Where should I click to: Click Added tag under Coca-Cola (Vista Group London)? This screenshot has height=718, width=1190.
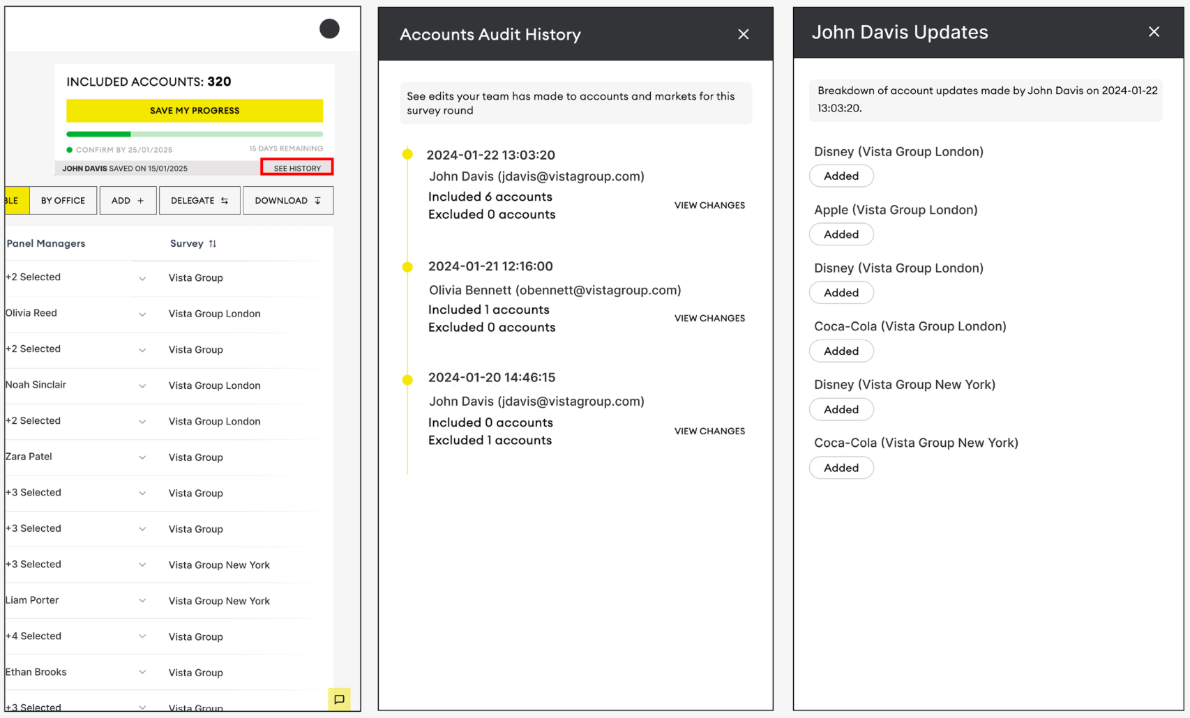[841, 351]
